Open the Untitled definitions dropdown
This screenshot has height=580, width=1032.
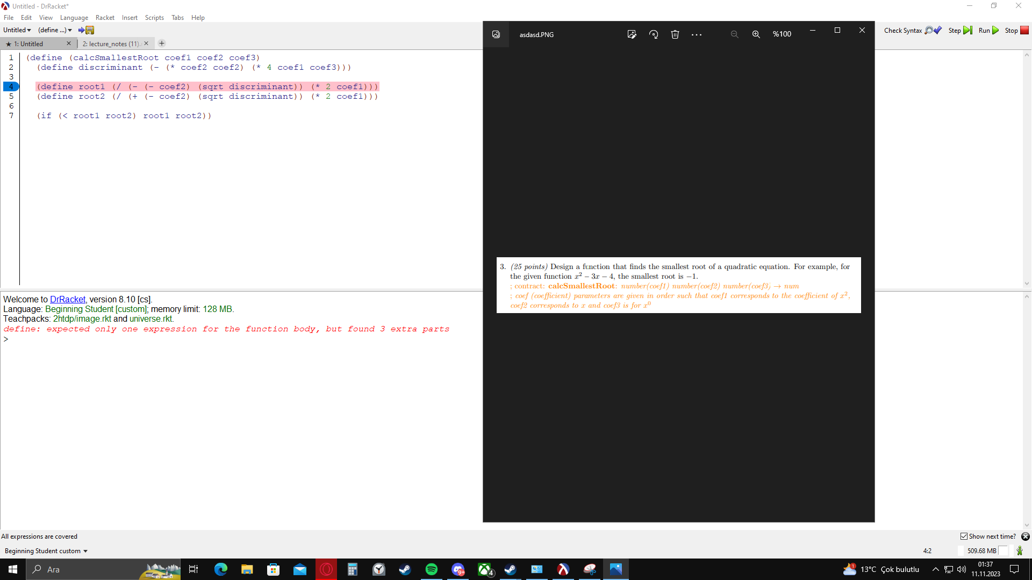[17, 30]
